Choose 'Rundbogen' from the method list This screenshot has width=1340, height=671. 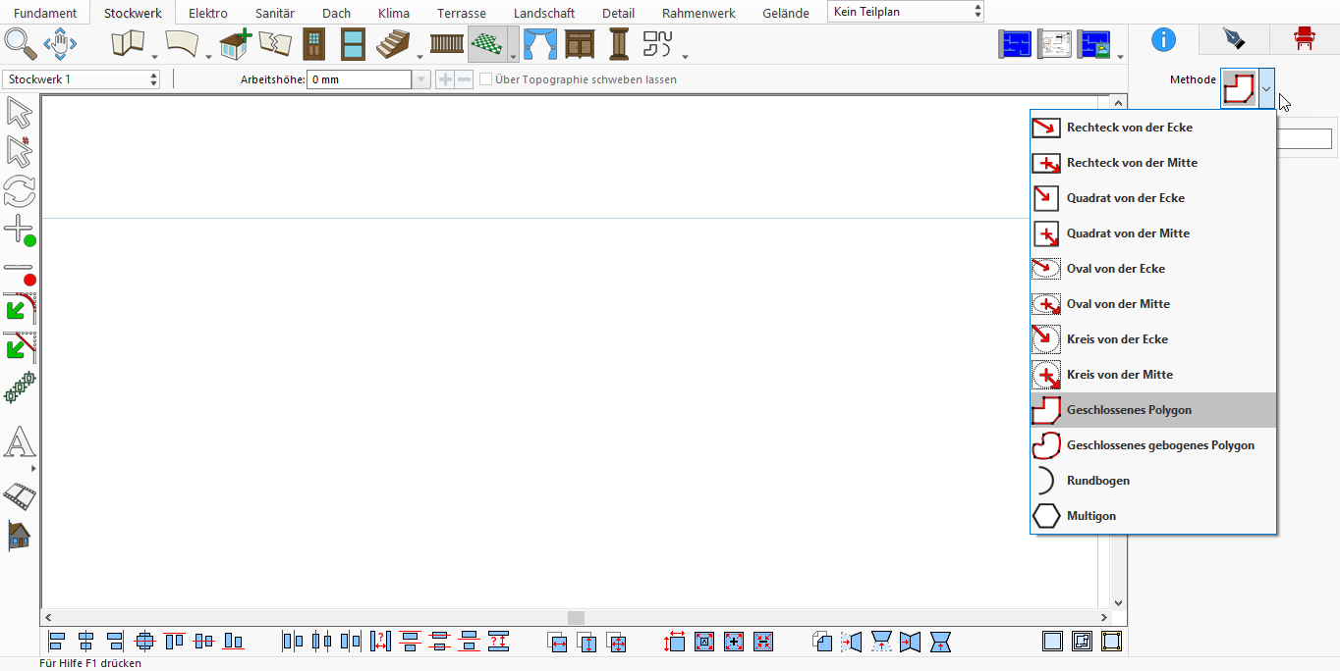point(1153,481)
